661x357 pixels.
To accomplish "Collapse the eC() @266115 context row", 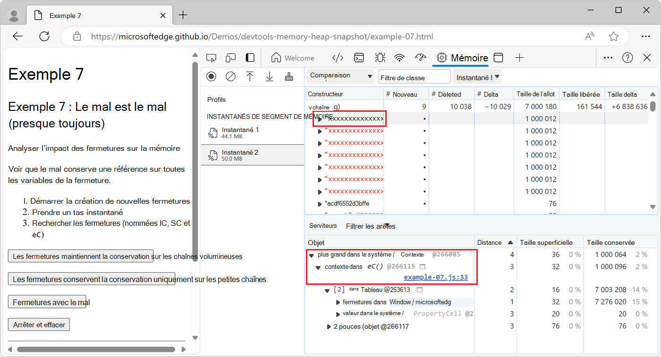I will (x=319, y=267).
